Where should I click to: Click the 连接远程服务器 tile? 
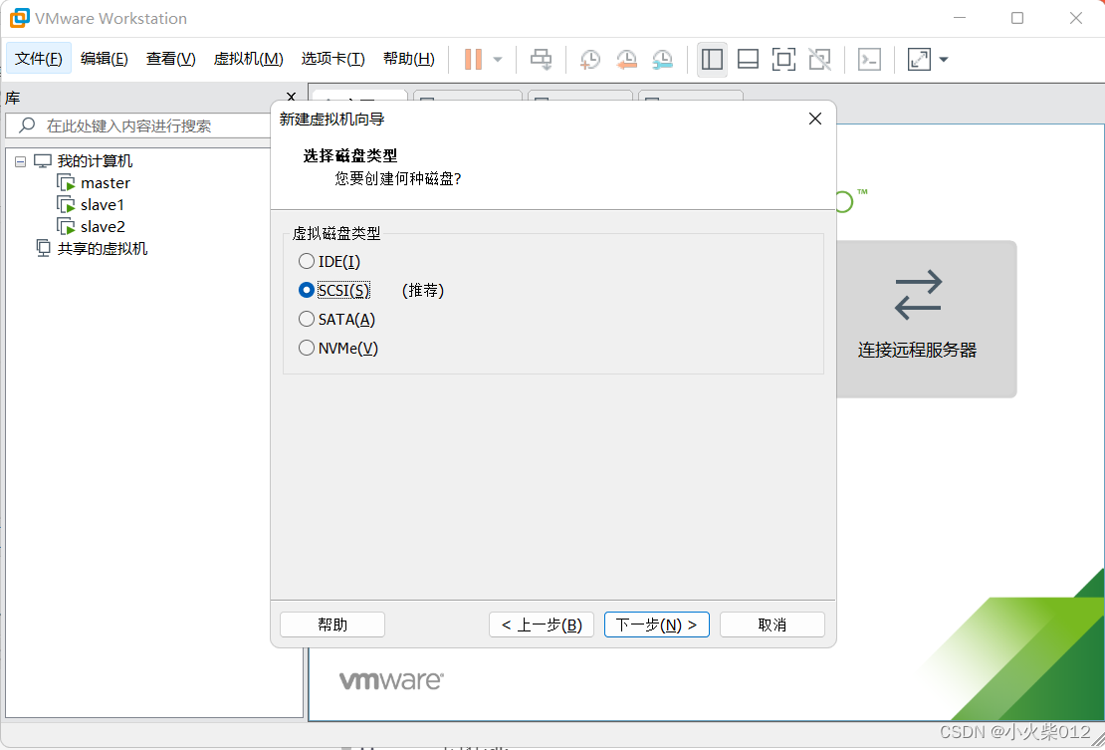tap(926, 319)
